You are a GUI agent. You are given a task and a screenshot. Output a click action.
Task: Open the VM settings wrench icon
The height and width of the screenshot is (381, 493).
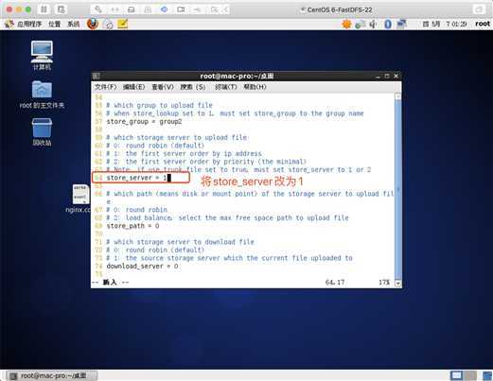[98, 9]
